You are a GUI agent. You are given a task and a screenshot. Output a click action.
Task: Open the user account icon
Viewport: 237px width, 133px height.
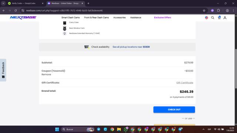tap(225, 18)
